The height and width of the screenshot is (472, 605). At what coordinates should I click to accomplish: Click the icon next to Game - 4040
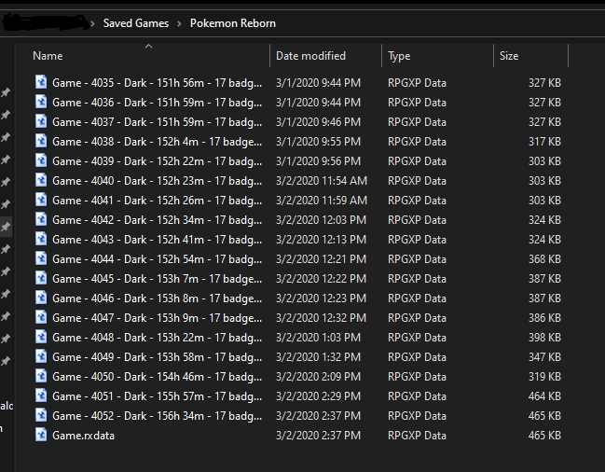[41, 180]
